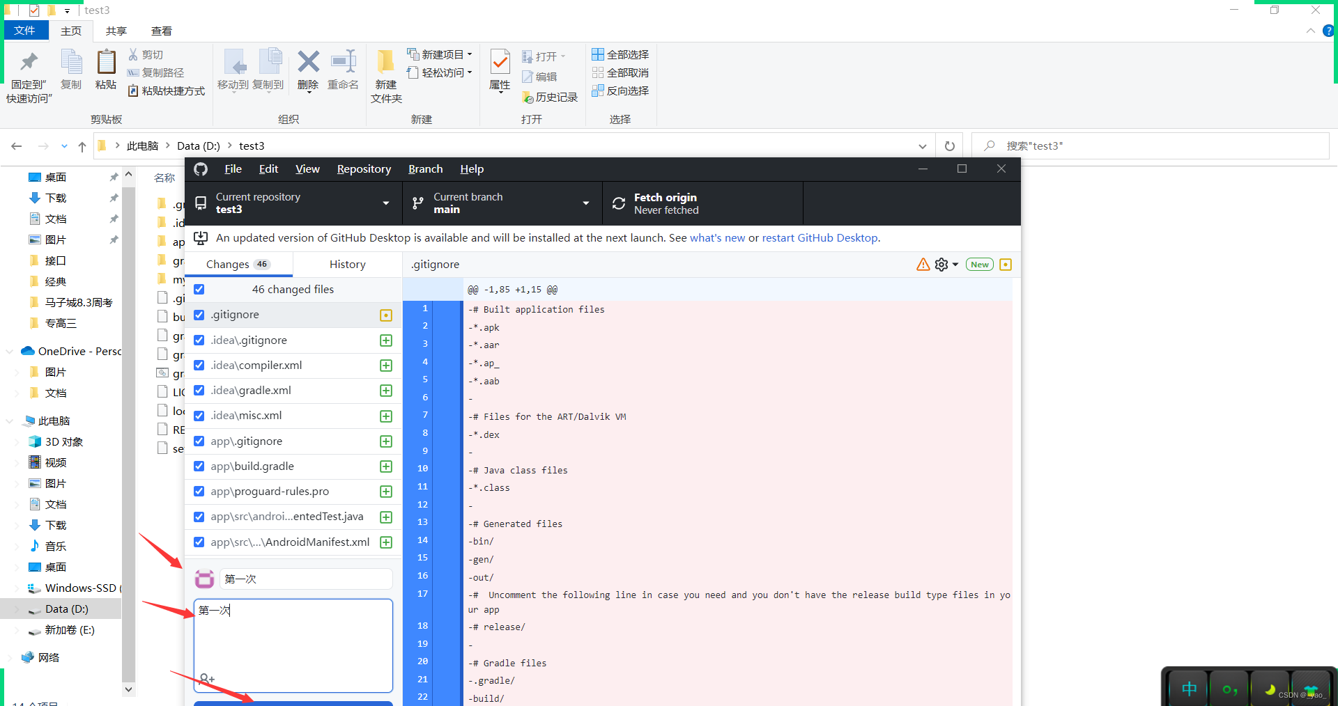Uncheck the AndroidManifest.xml checkbox

click(199, 542)
